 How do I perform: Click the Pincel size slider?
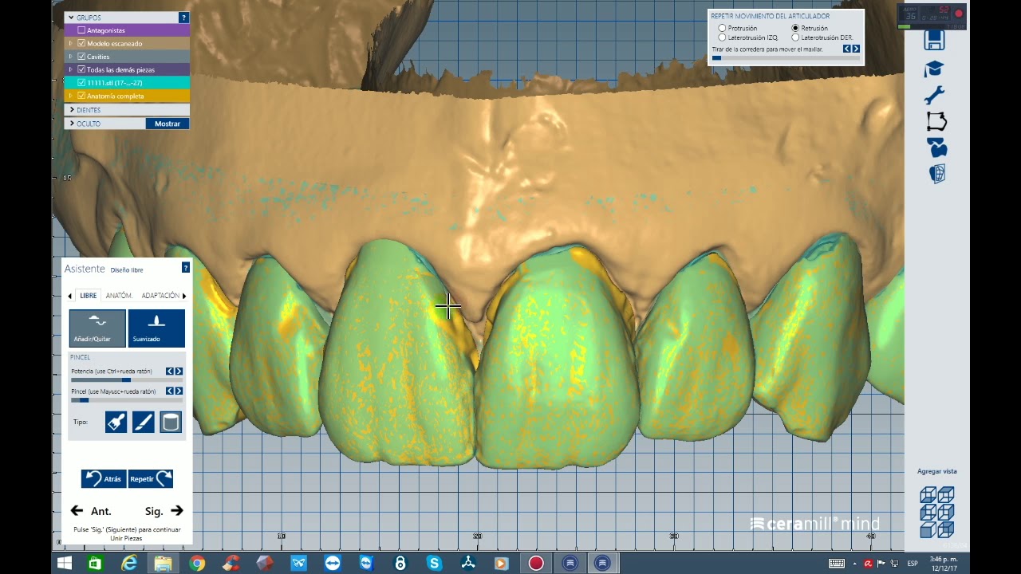[127, 400]
